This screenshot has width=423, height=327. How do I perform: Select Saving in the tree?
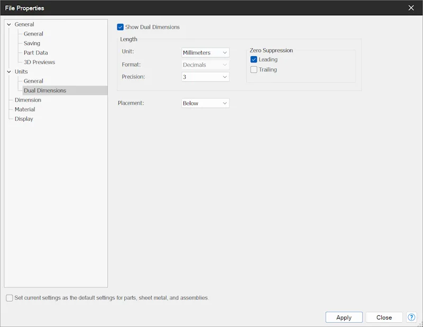[32, 43]
